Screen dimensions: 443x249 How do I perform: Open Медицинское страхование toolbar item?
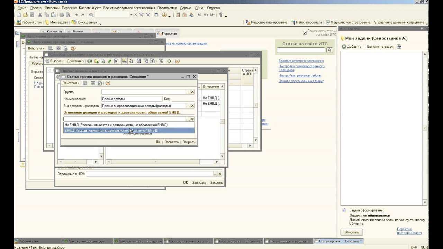(348, 22)
